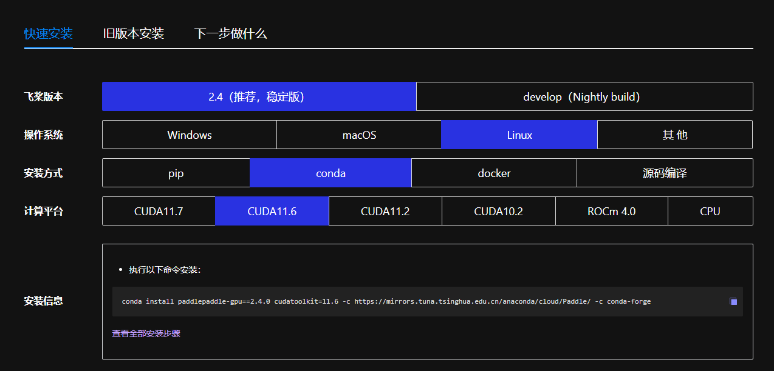The image size is (774, 371).
Task: Choose 源码编译 installation method
Action: tap(665, 173)
